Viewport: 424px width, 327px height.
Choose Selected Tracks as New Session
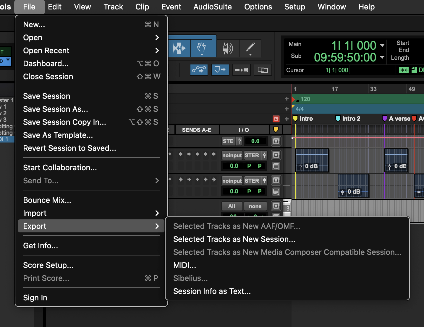[234, 239]
